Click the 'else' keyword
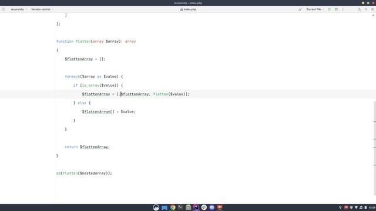Screen dimensions: 376x211 coord(82,103)
